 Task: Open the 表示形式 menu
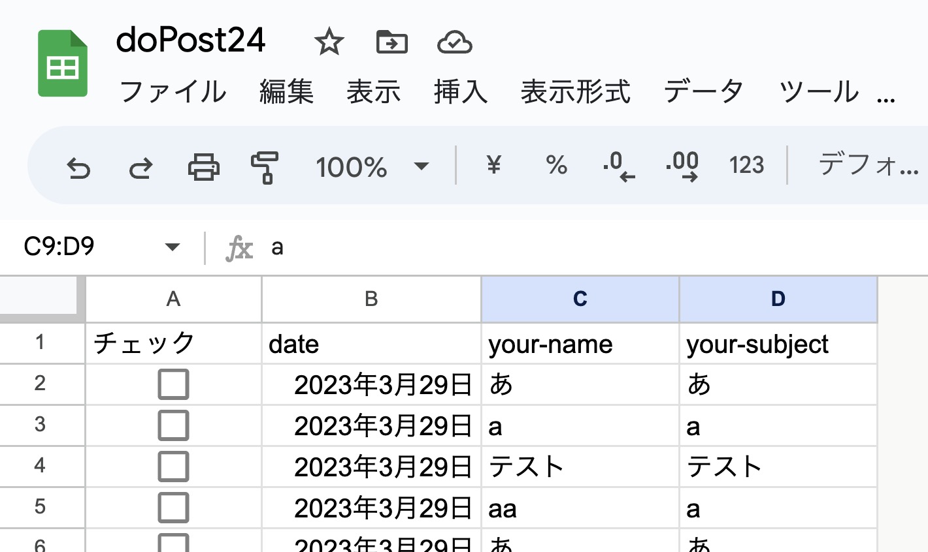pyautogui.click(x=575, y=92)
